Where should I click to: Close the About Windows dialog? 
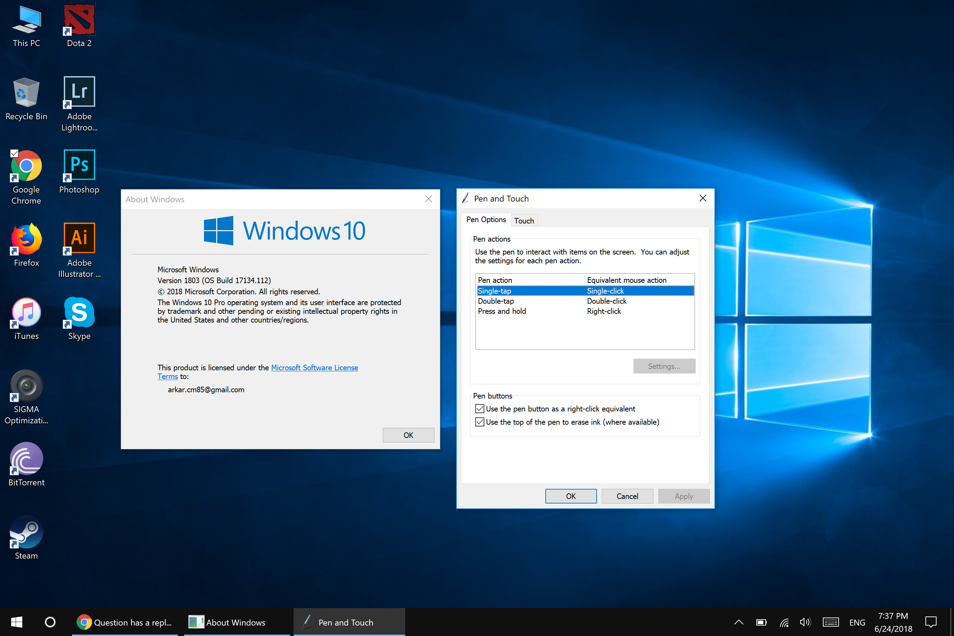(428, 199)
